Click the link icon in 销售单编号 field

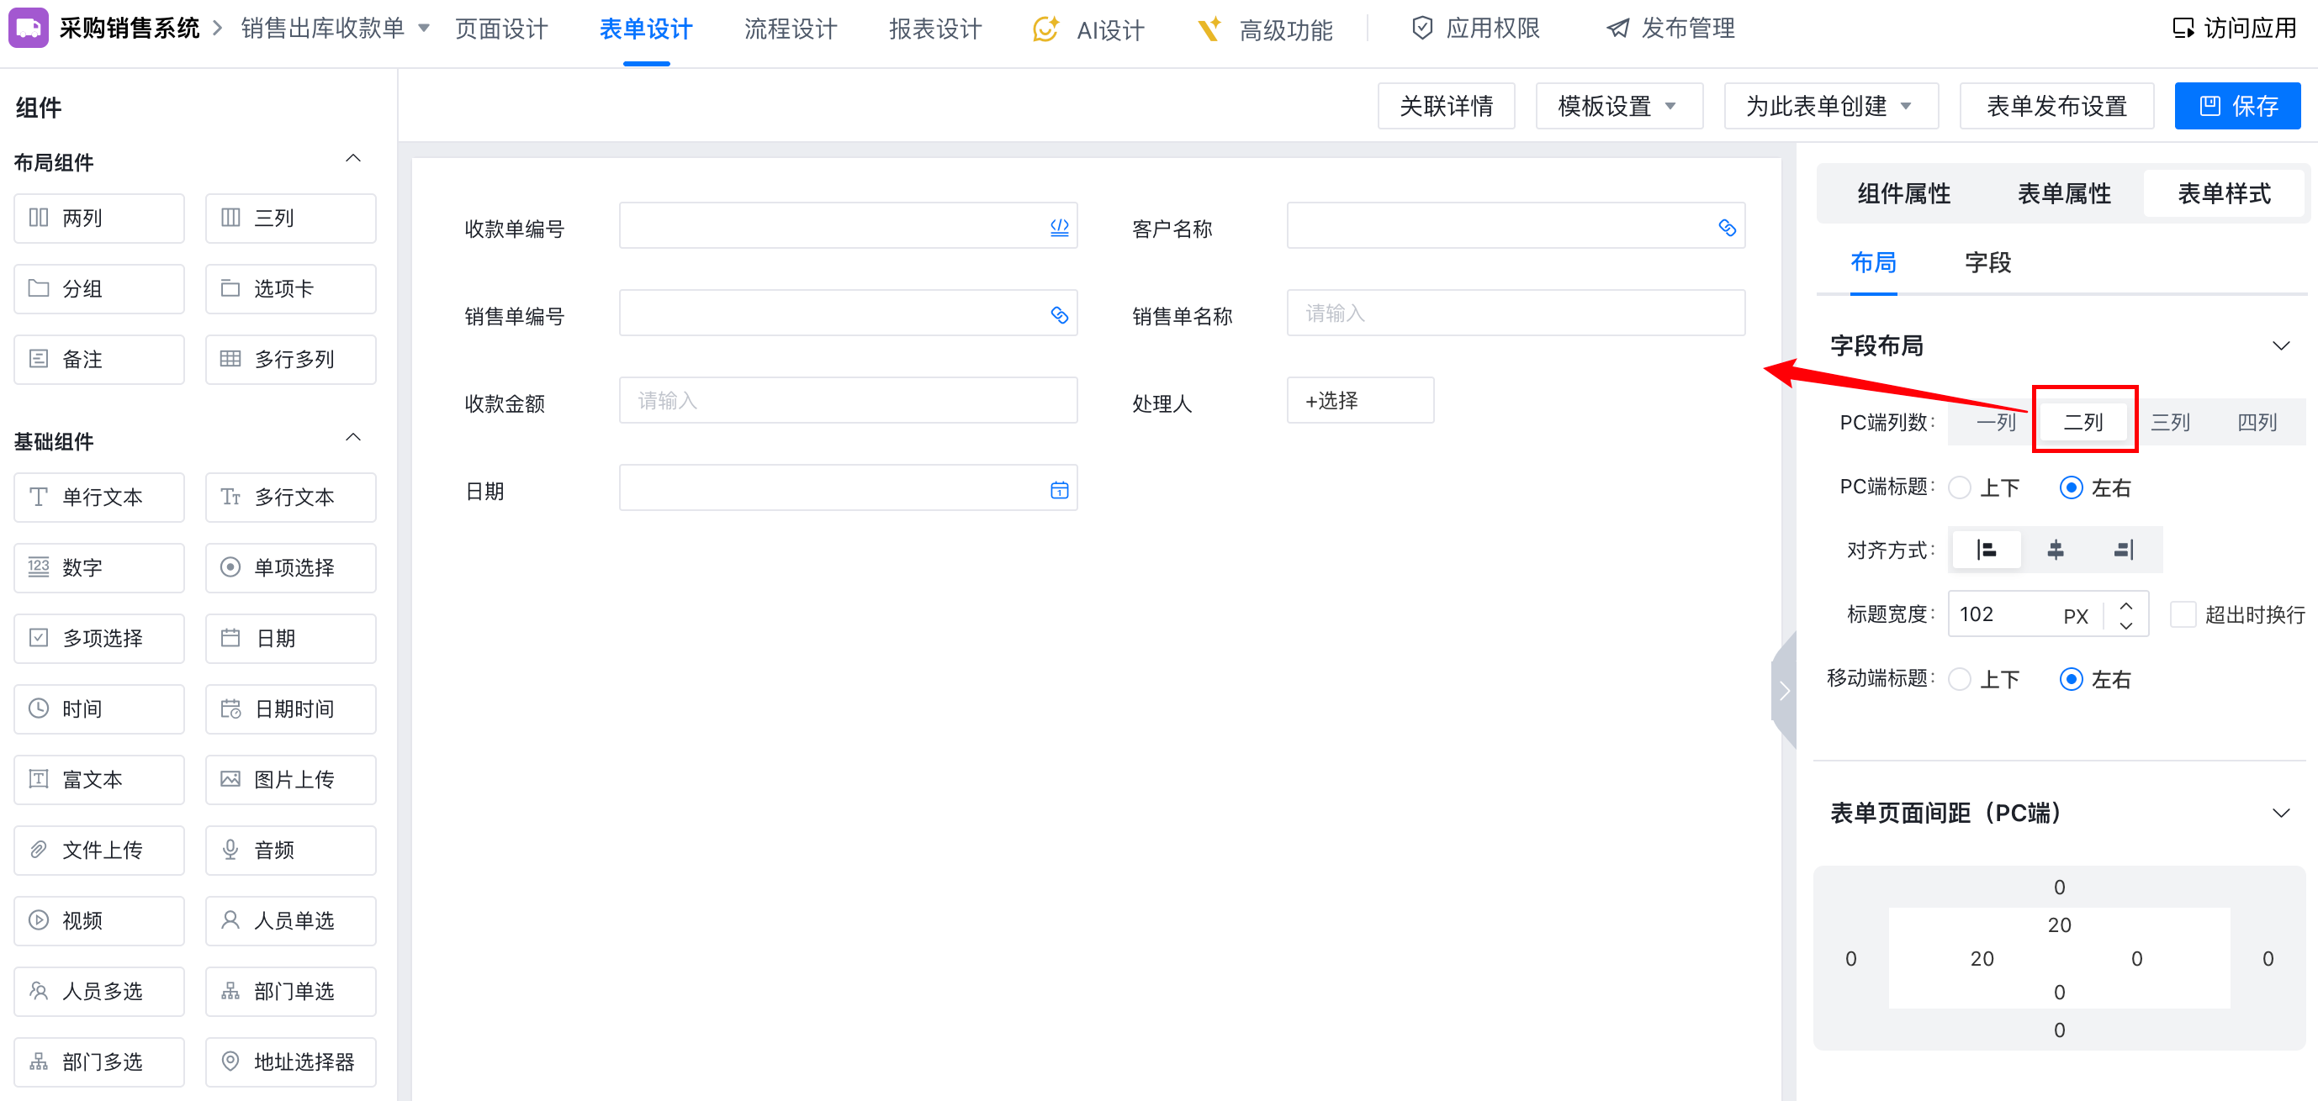click(x=1059, y=315)
